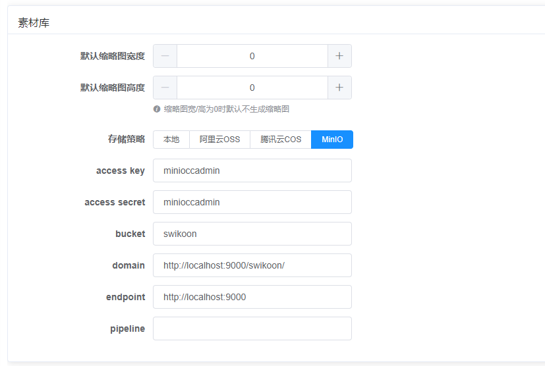Viewport: 545px width, 366px height.
Task: Edit the endpoint field with localhost:9000
Action: (252, 297)
